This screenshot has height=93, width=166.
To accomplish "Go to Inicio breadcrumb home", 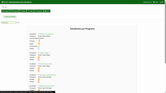I will 5,7.
